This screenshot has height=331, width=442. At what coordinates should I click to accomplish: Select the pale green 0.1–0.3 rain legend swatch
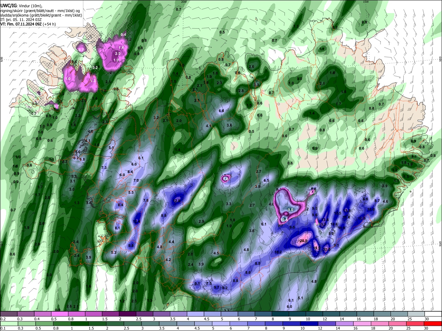coord(9,323)
